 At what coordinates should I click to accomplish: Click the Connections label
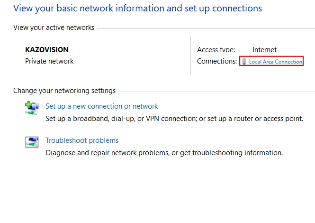(x=216, y=61)
